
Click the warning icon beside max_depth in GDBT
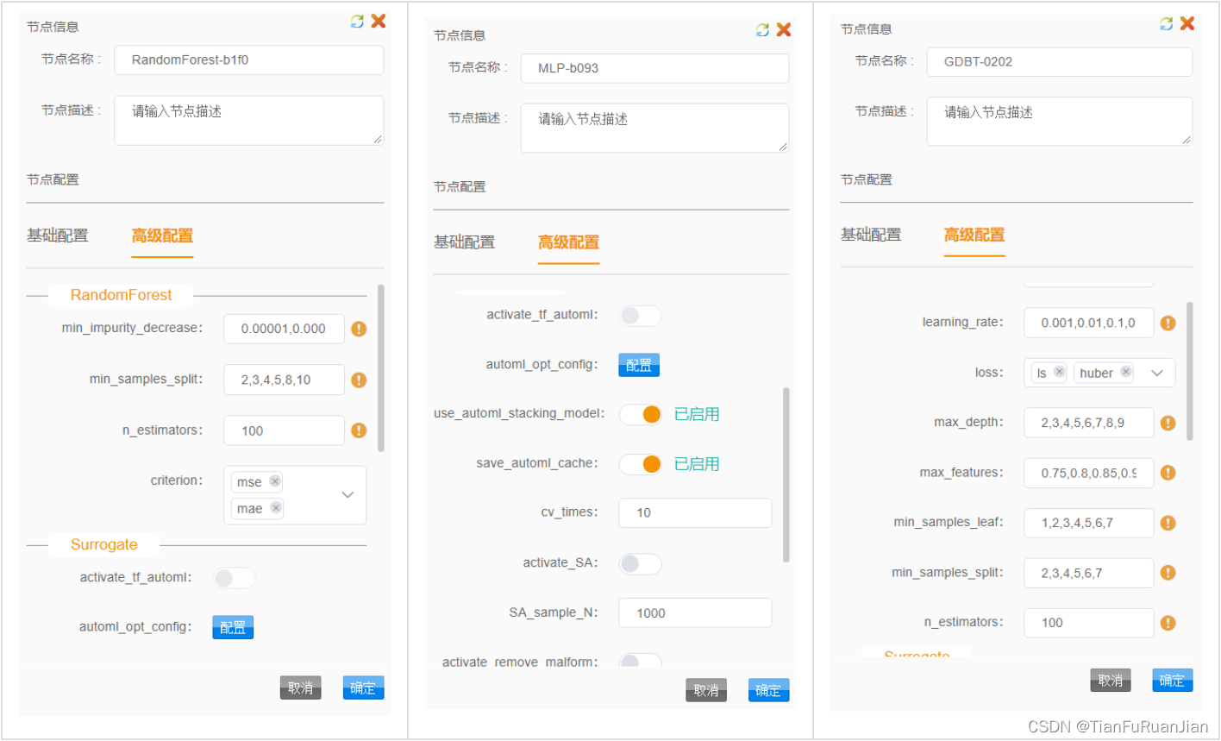pyautogui.click(x=1168, y=423)
